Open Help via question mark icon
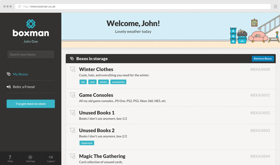Image resolution: width=280 pixels, height=165 pixels. click(x=10, y=157)
